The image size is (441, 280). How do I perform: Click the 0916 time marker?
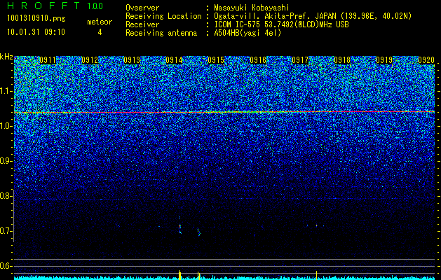point(258,60)
